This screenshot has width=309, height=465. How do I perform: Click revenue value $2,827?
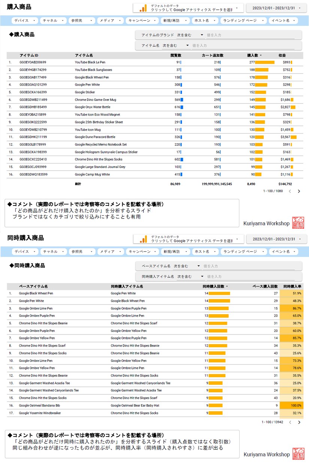click(x=285, y=107)
